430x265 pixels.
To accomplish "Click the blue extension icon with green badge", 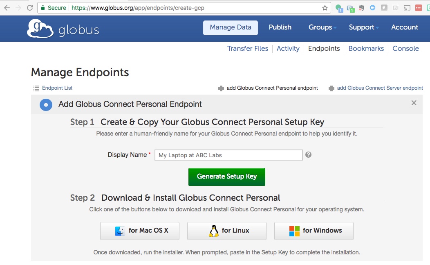I will click(x=350, y=8).
